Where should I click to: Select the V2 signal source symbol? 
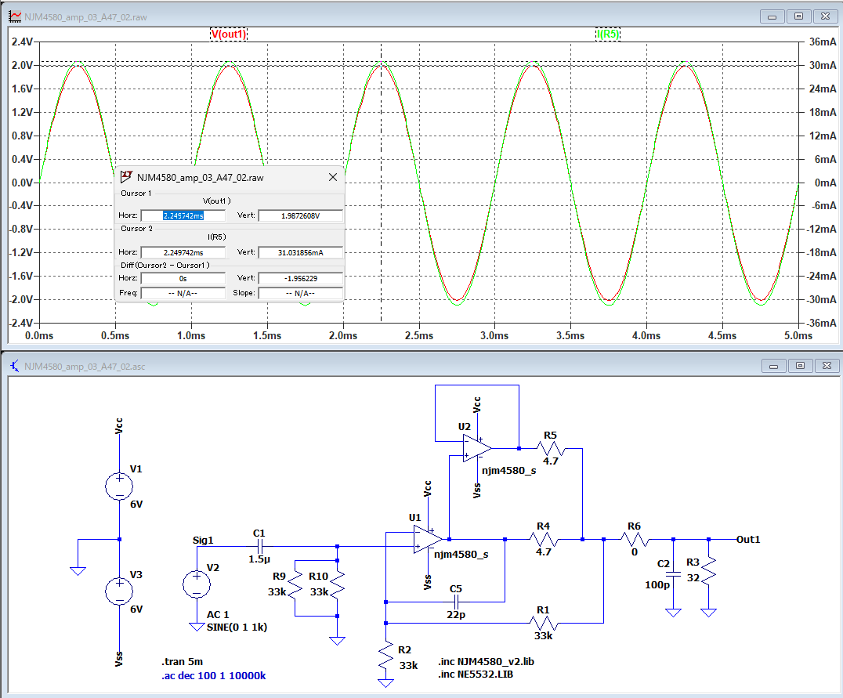pyautogui.click(x=196, y=584)
